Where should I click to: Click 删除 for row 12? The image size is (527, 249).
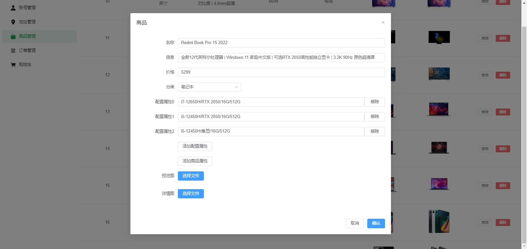503,75
